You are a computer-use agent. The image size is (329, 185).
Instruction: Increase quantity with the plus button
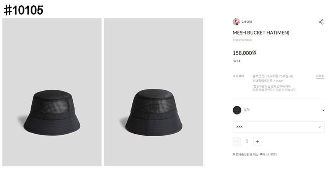(x=257, y=141)
